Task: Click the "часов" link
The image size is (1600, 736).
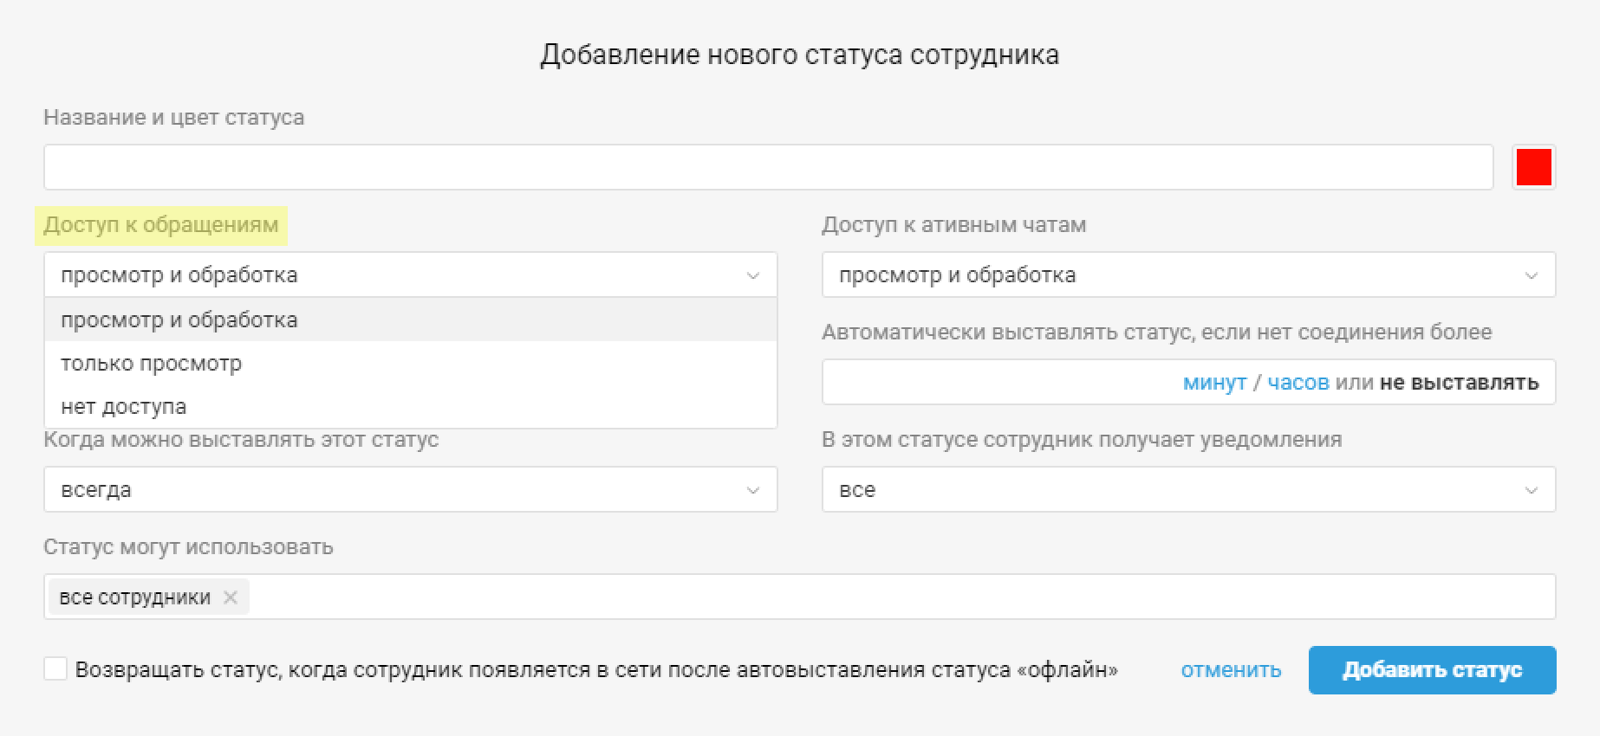Action: pyautogui.click(x=1298, y=383)
